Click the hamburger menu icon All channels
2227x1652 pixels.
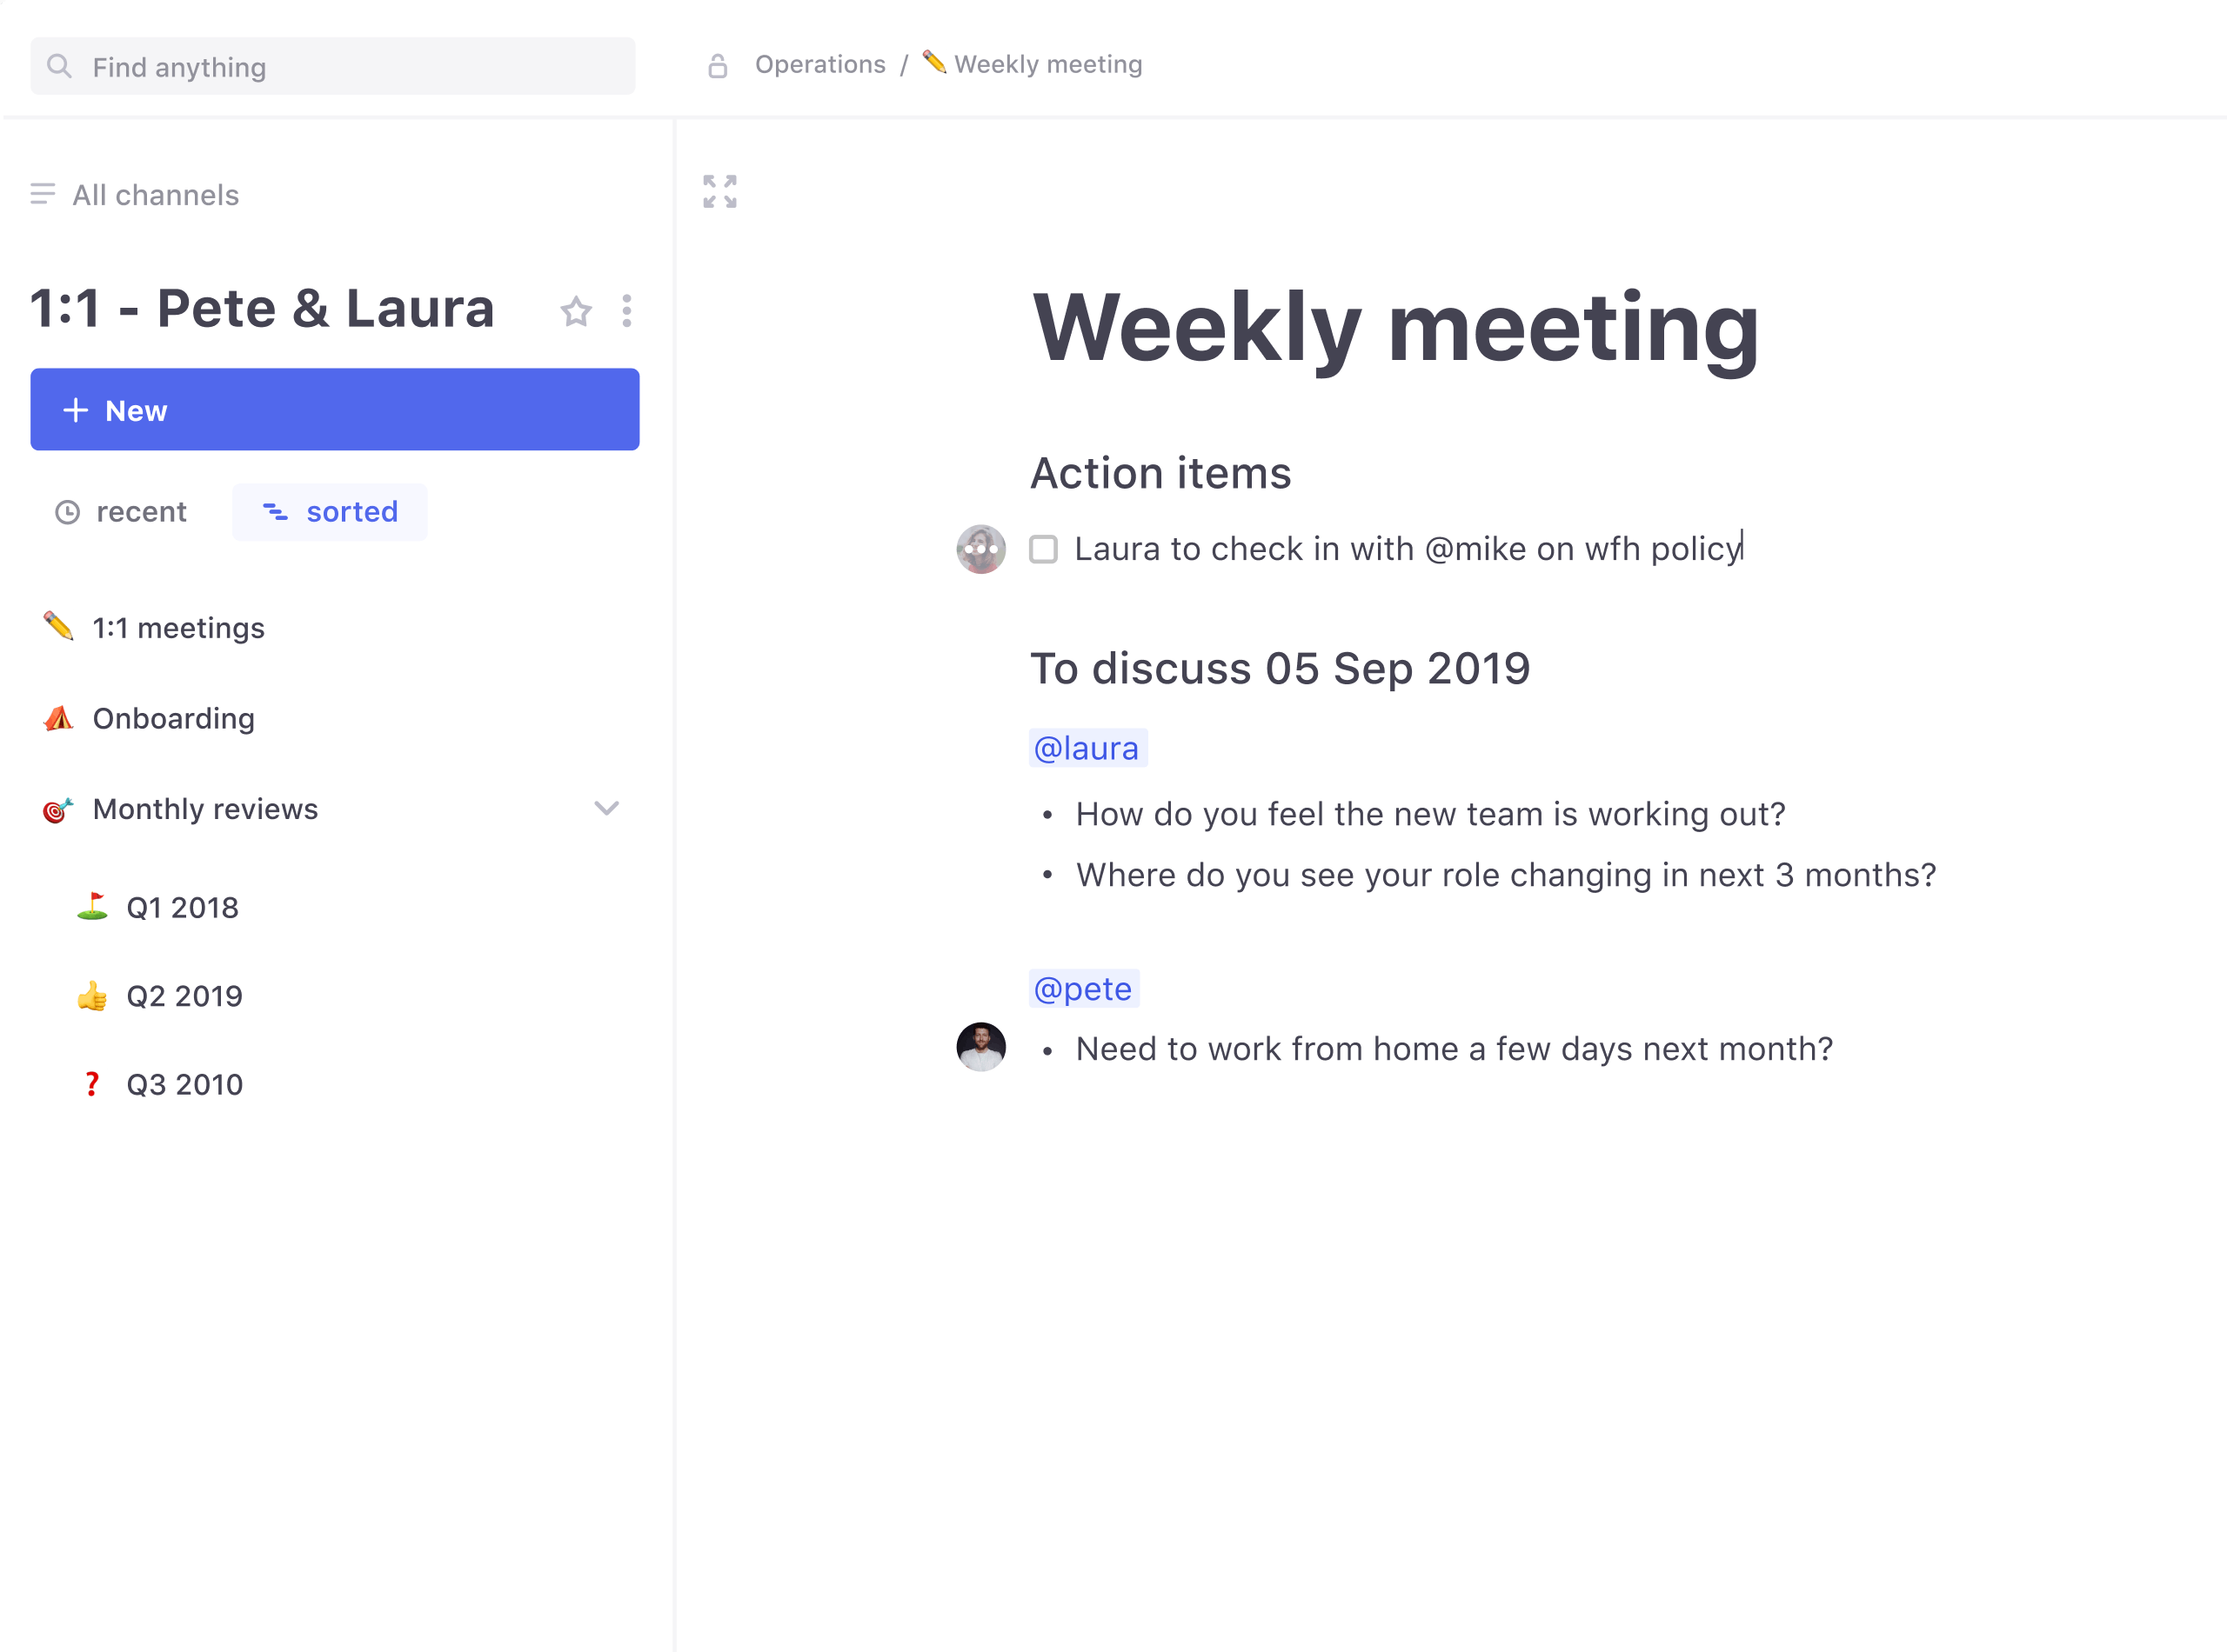[42, 195]
